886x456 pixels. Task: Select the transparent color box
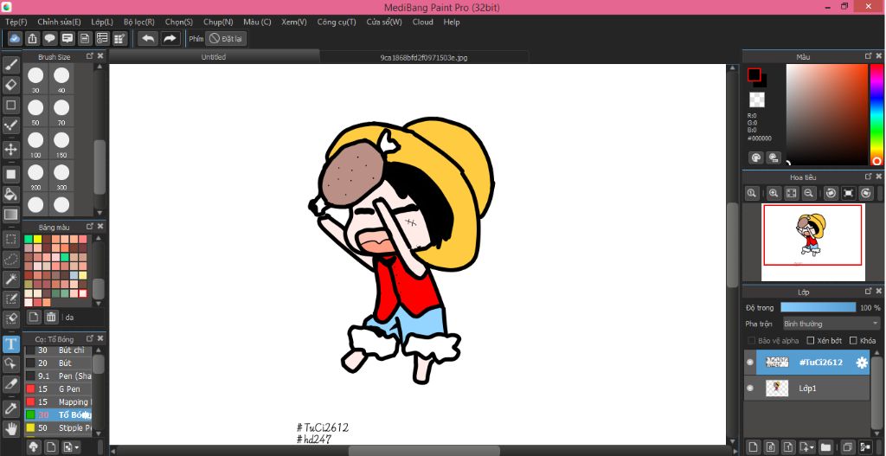tap(756, 100)
